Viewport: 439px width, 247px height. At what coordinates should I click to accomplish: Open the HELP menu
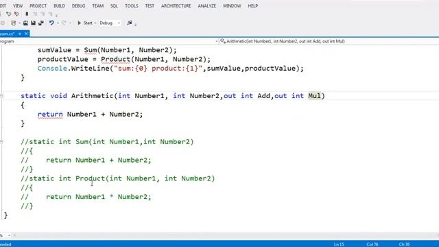pyautogui.click(x=253, y=5)
